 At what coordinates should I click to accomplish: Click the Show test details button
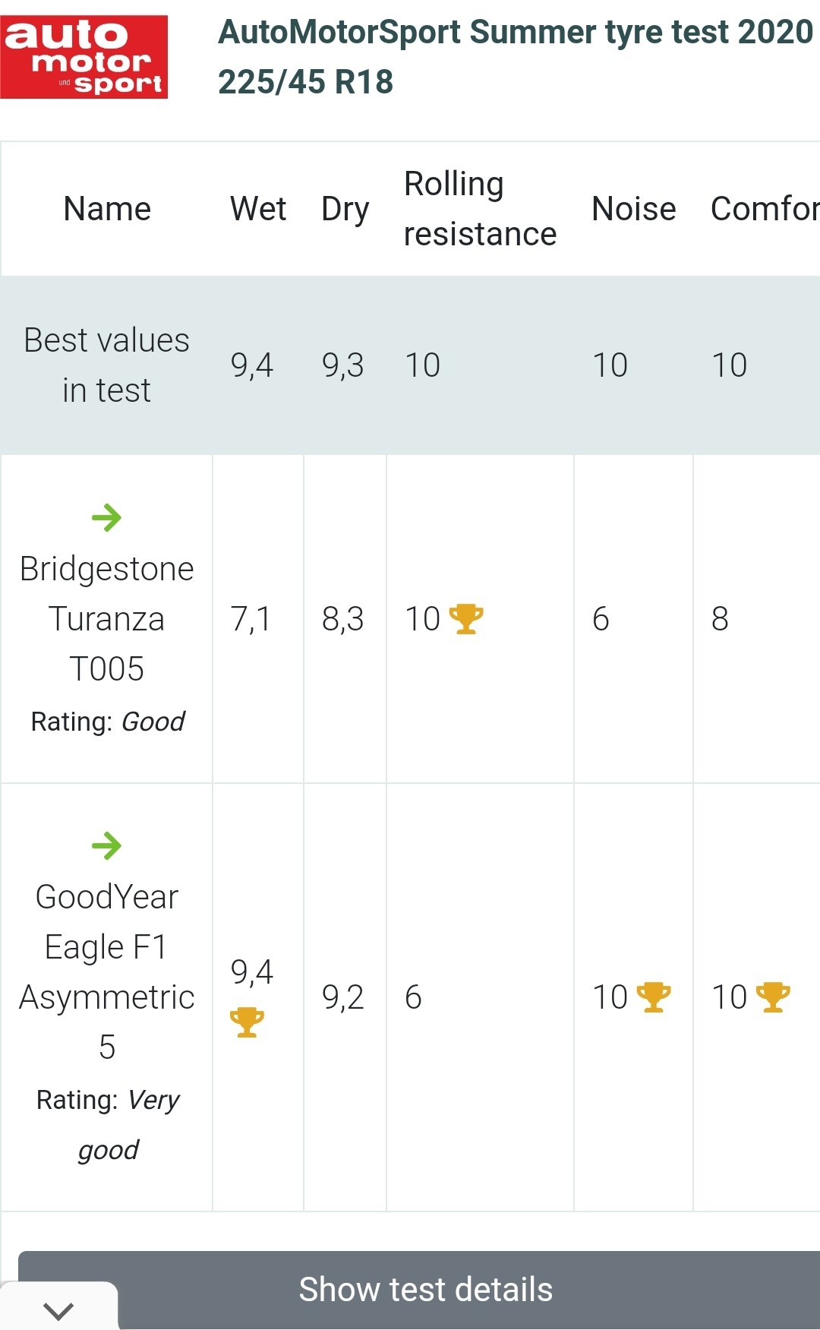[x=425, y=1290]
